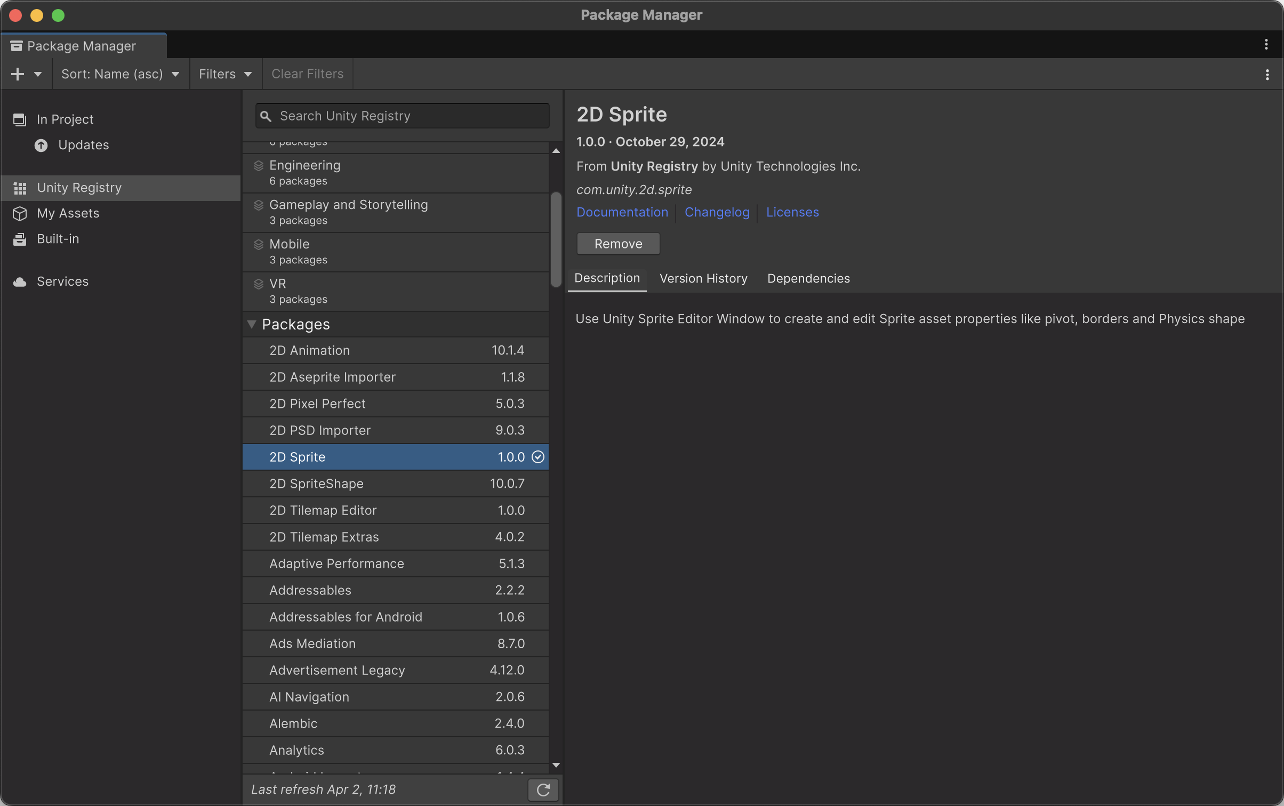Viewport: 1284px width, 806px height.
Task: Switch to the Description tab
Action: (x=607, y=278)
